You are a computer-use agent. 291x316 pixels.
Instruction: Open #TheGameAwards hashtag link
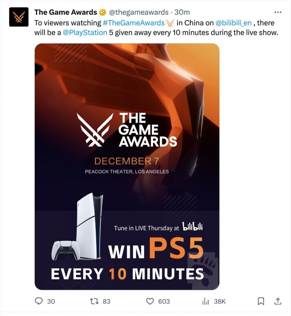[133, 23]
